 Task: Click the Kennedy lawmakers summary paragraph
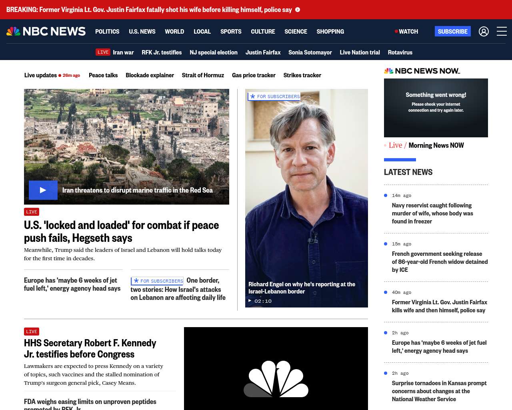coord(94,374)
